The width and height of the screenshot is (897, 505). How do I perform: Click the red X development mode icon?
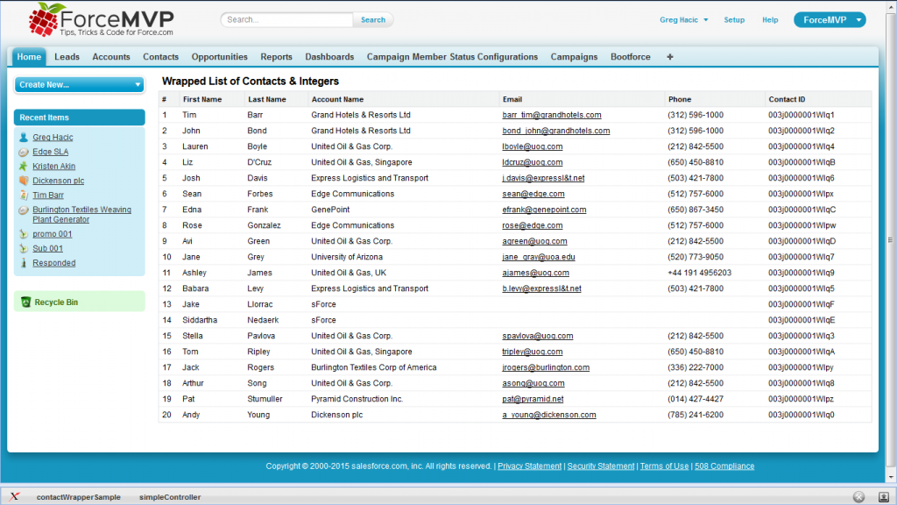(15, 496)
